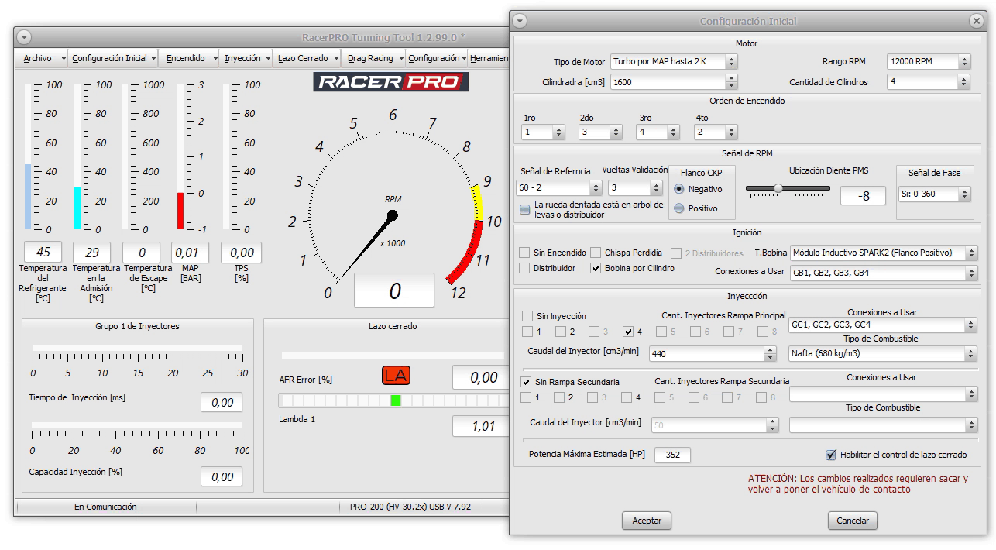Viewport: 996px width, 550px height.
Task: Select the Positivo Flanco CKP radio button
Action: [x=678, y=208]
